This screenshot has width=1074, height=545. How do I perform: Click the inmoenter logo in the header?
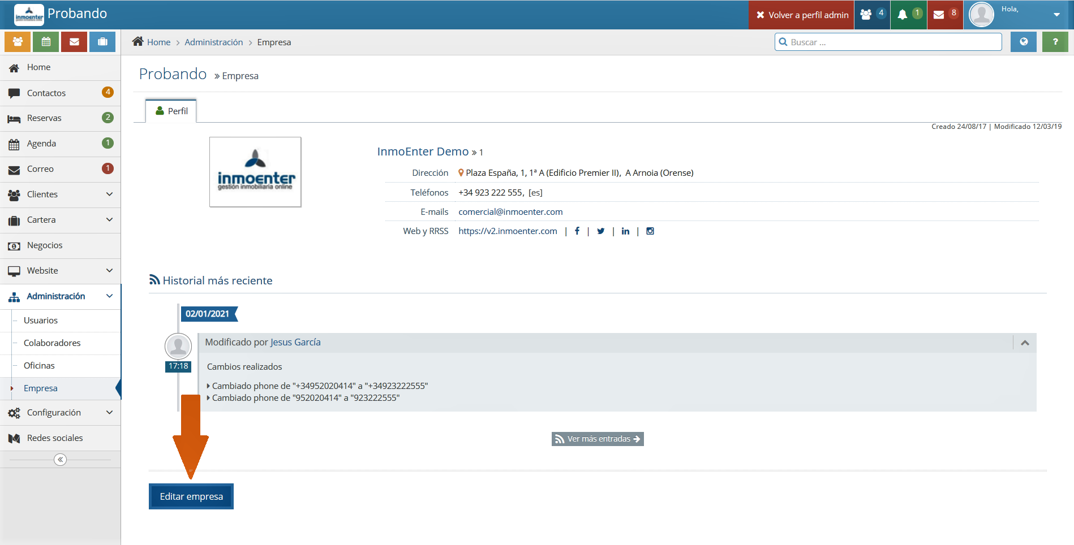click(29, 15)
